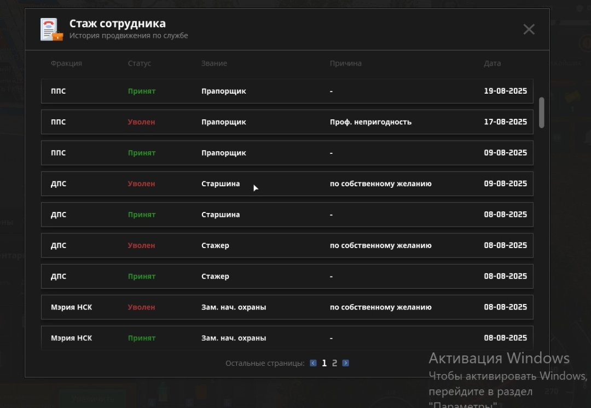This screenshot has height=408, width=591.
Task: Go to next page arrow
Action: [x=345, y=363]
